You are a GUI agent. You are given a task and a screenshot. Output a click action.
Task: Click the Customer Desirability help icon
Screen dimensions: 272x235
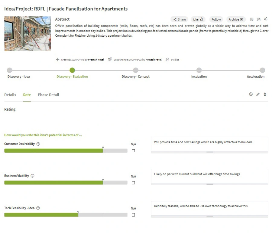tap(38, 144)
